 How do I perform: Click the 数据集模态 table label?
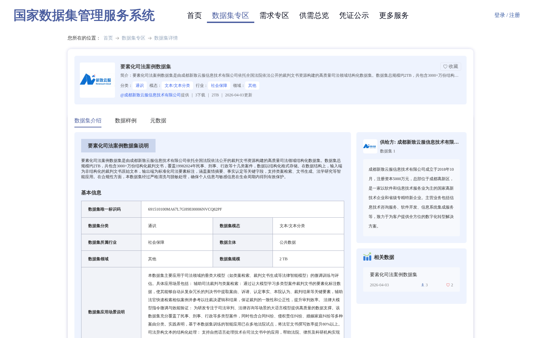[x=230, y=226]
